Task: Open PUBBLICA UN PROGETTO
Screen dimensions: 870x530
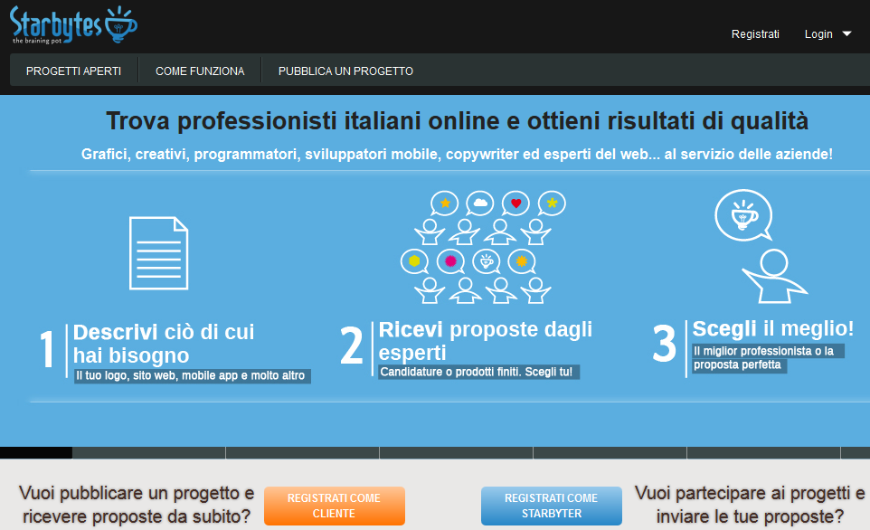Action: (x=345, y=70)
